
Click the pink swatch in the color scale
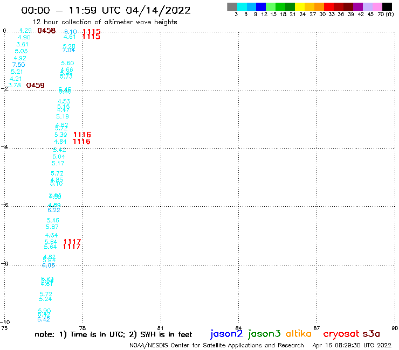click(x=377, y=6)
